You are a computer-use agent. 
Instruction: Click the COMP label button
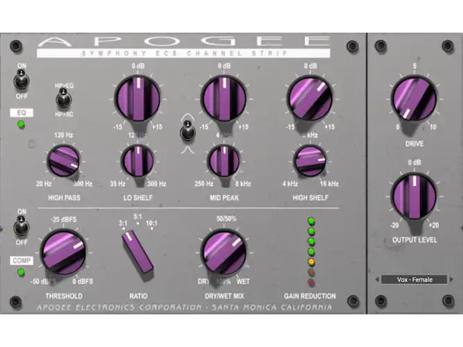pos(22,260)
